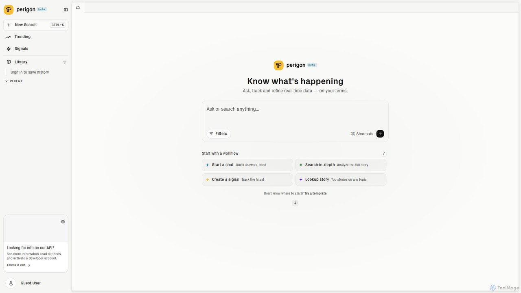Start a New Search
This screenshot has width=521, height=293.
[x=36, y=25]
